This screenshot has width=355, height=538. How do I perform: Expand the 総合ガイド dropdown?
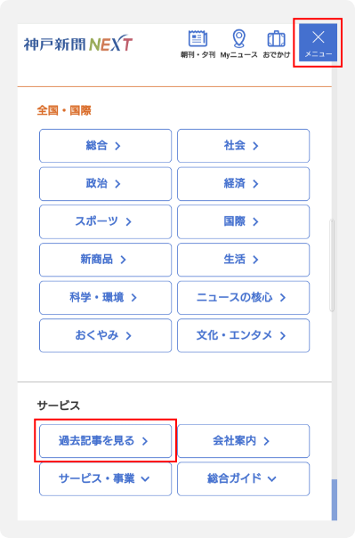(244, 478)
